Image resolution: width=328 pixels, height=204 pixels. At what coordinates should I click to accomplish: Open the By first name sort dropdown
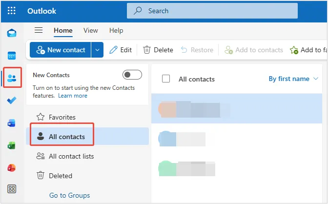click(293, 79)
